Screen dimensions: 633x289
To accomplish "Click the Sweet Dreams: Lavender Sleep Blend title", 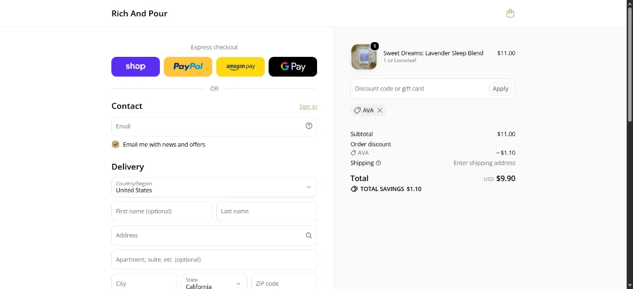I will [x=433, y=53].
